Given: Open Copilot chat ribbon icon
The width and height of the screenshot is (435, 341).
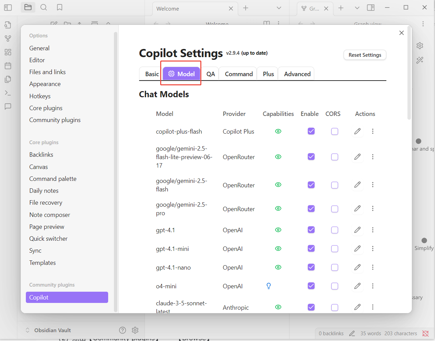Looking at the screenshot, I should [x=8, y=106].
